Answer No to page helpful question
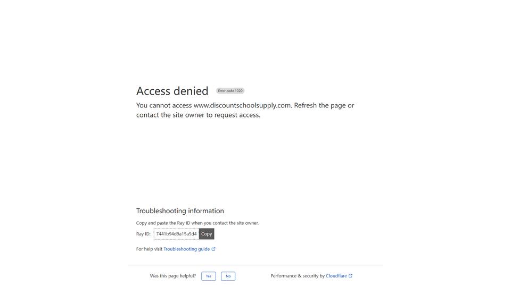This screenshot has height=287, width=511. (x=228, y=276)
